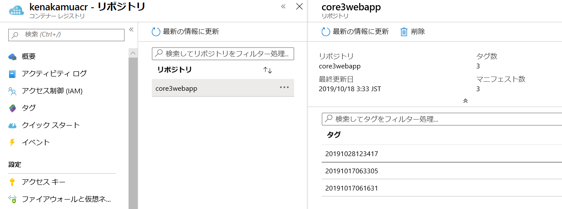
Task: Refresh core3webapp details with 最新の情報に更新
Action: pyautogui.click(x=355, y=31)
